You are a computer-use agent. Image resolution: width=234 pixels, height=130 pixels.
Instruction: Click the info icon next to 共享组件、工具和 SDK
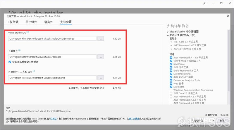pyautogui.click(x=34, y=71)
